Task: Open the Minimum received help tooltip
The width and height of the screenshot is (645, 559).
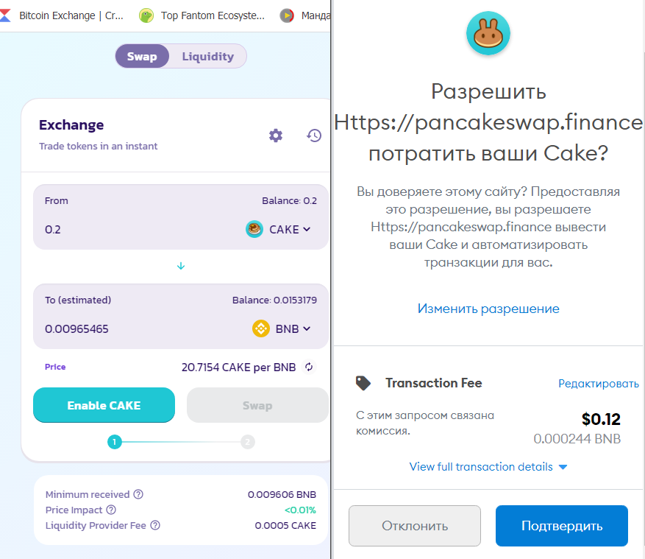Action: 138,494
